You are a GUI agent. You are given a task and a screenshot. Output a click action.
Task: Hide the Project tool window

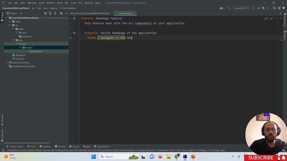[66, 13]
